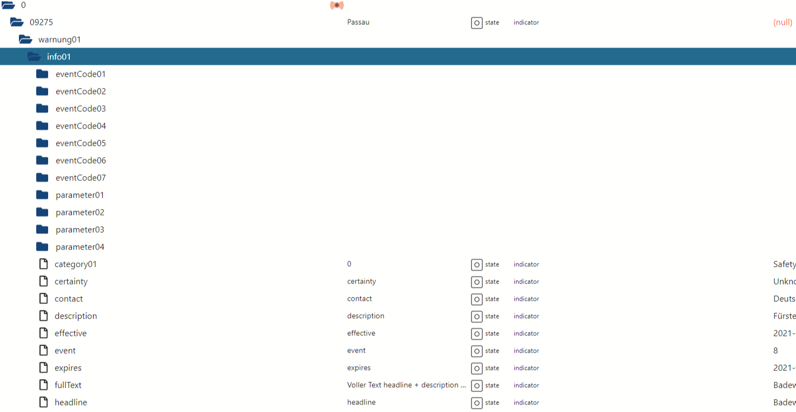Expand the eventCode05 folder icon
The width and height of the screenshot is (796, 412).
click(42, 143)
